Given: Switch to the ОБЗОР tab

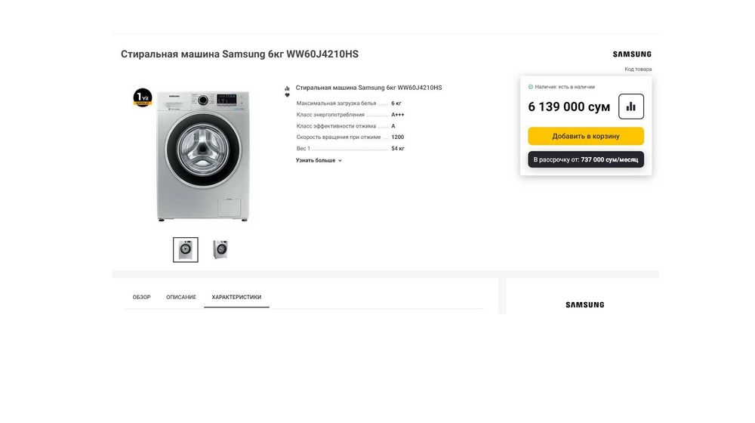Looking at the screenshot, I should click(142, 298).
